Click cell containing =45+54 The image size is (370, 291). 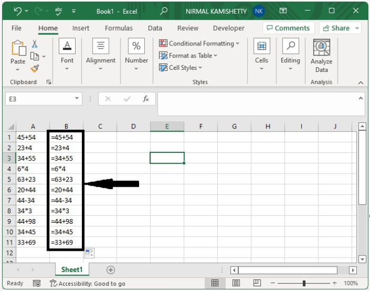pos(66,137)
